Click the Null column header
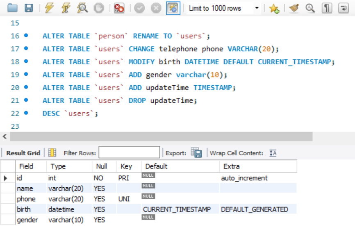Viewport: 355px width, 234px height. [x=105, y=166]
